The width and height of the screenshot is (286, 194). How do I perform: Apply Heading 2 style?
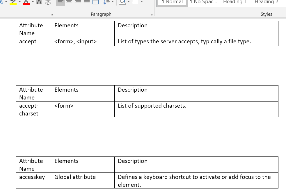coord(266,2)
